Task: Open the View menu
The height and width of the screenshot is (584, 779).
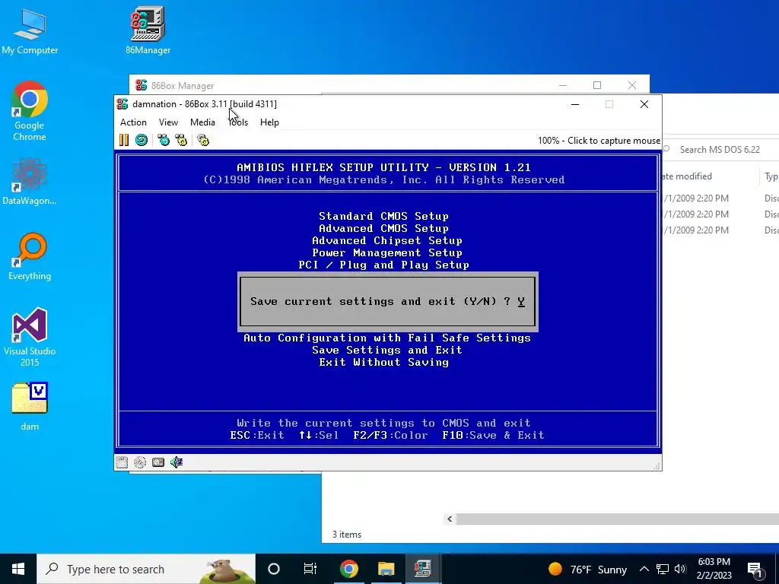Action: (x=168, y=122)
